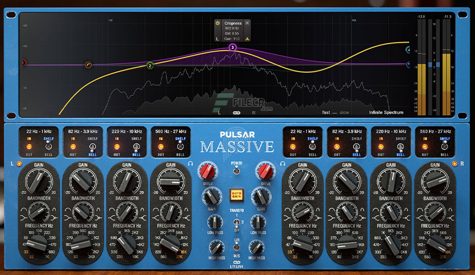Flip Shelf/Bell switch on left 82 Hz - 3.9 kHz band
This screenshot has width=475, height=275.
point(93,147)
